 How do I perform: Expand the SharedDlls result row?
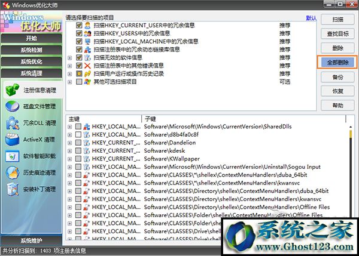[70, 127]
